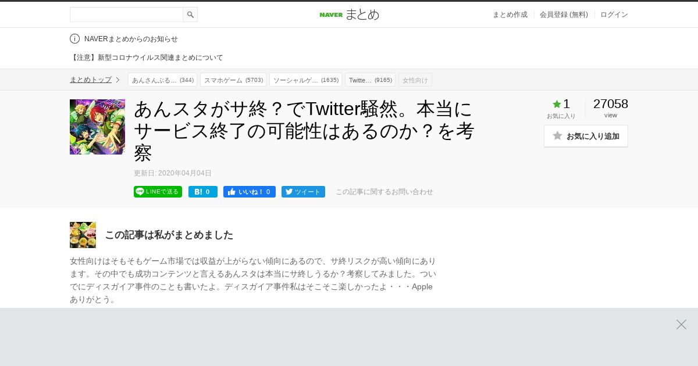Select the Twitte… (9165) tag
Screen dimensions: 698x366
[370, 80]
